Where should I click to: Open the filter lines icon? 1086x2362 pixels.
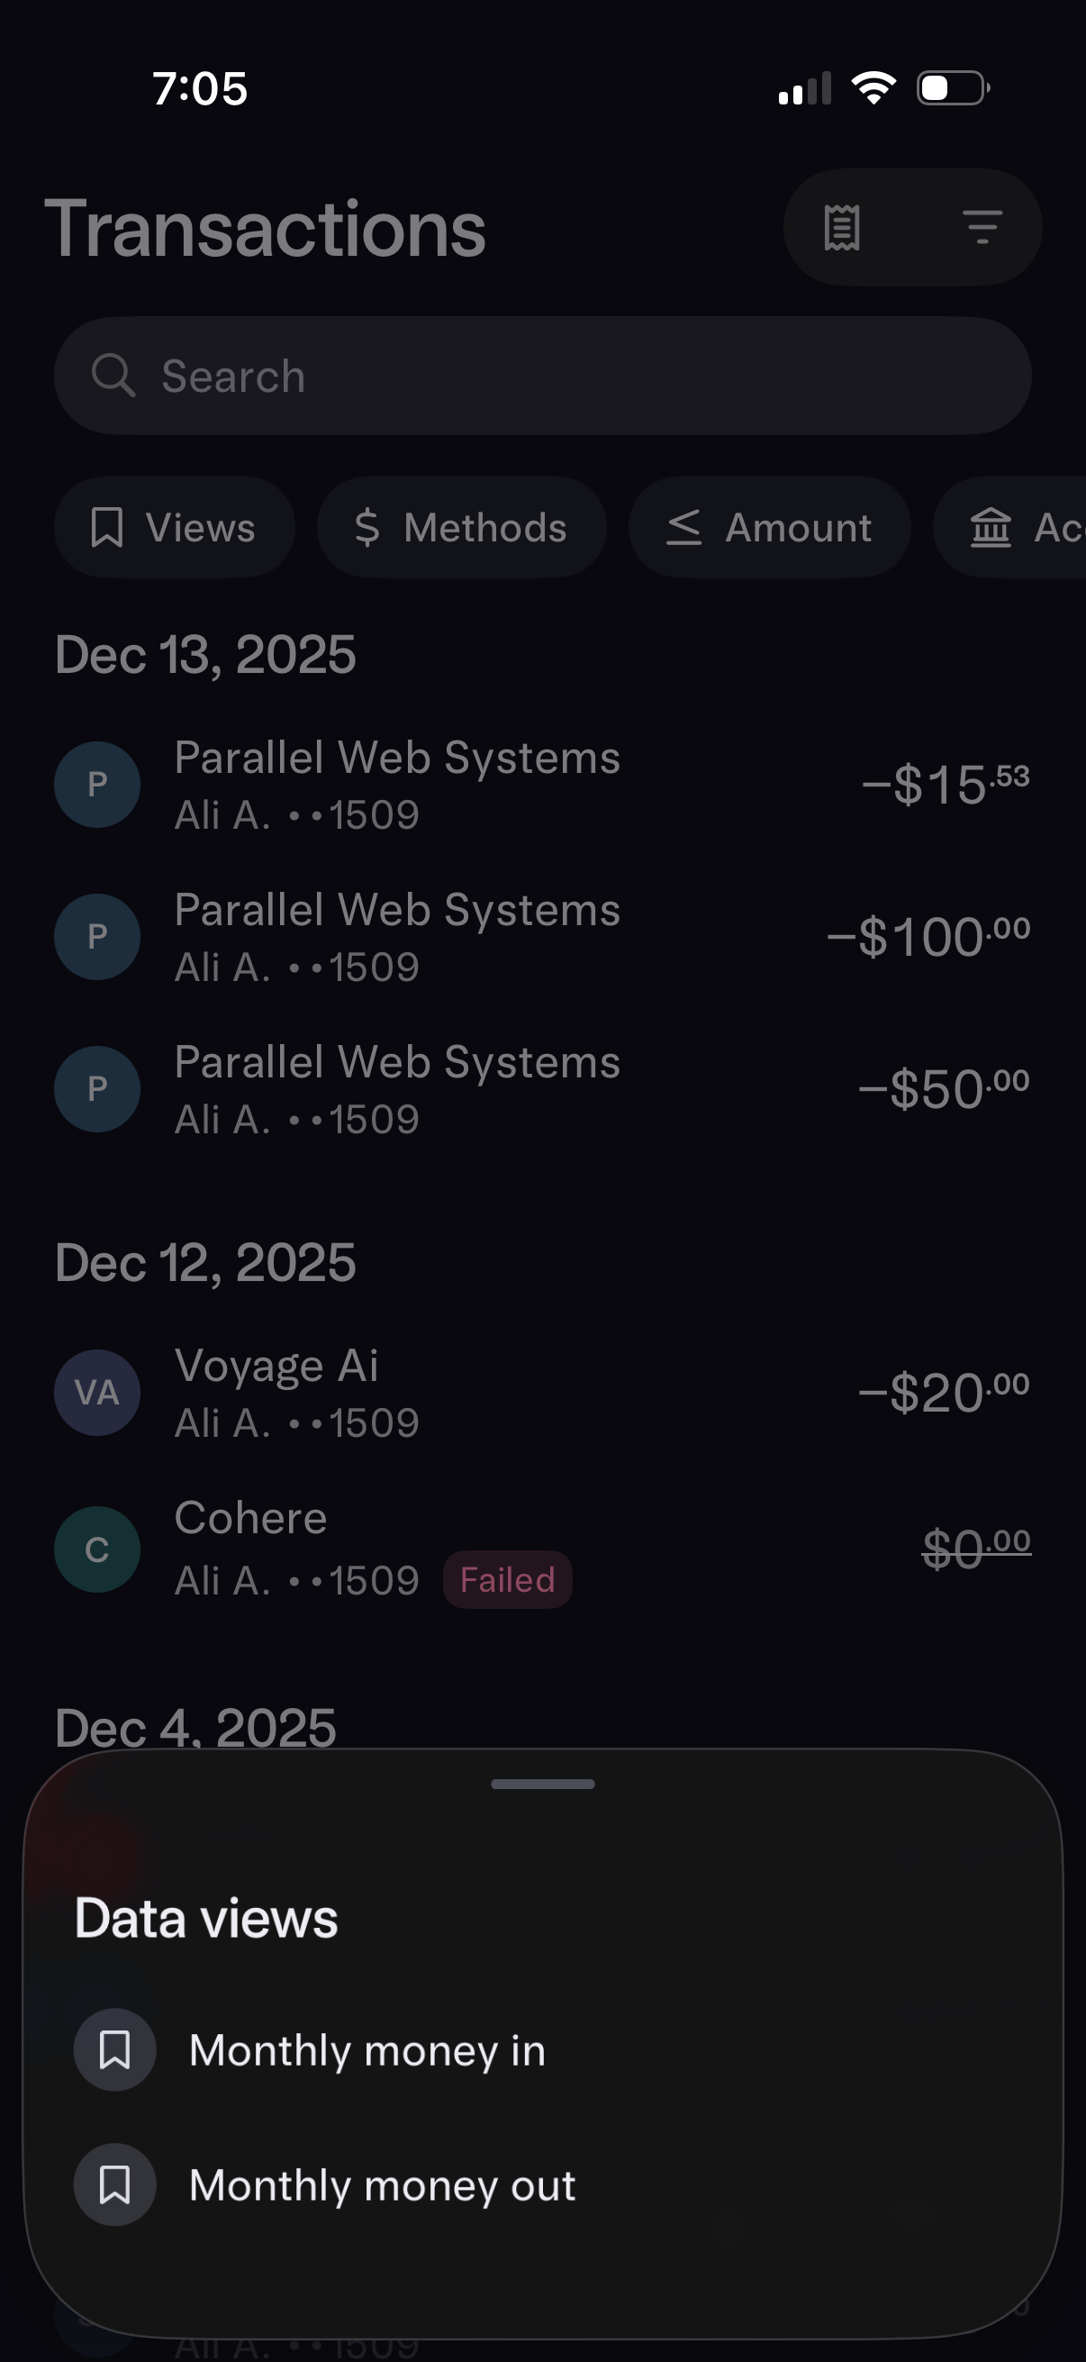[x=982, y=227]
